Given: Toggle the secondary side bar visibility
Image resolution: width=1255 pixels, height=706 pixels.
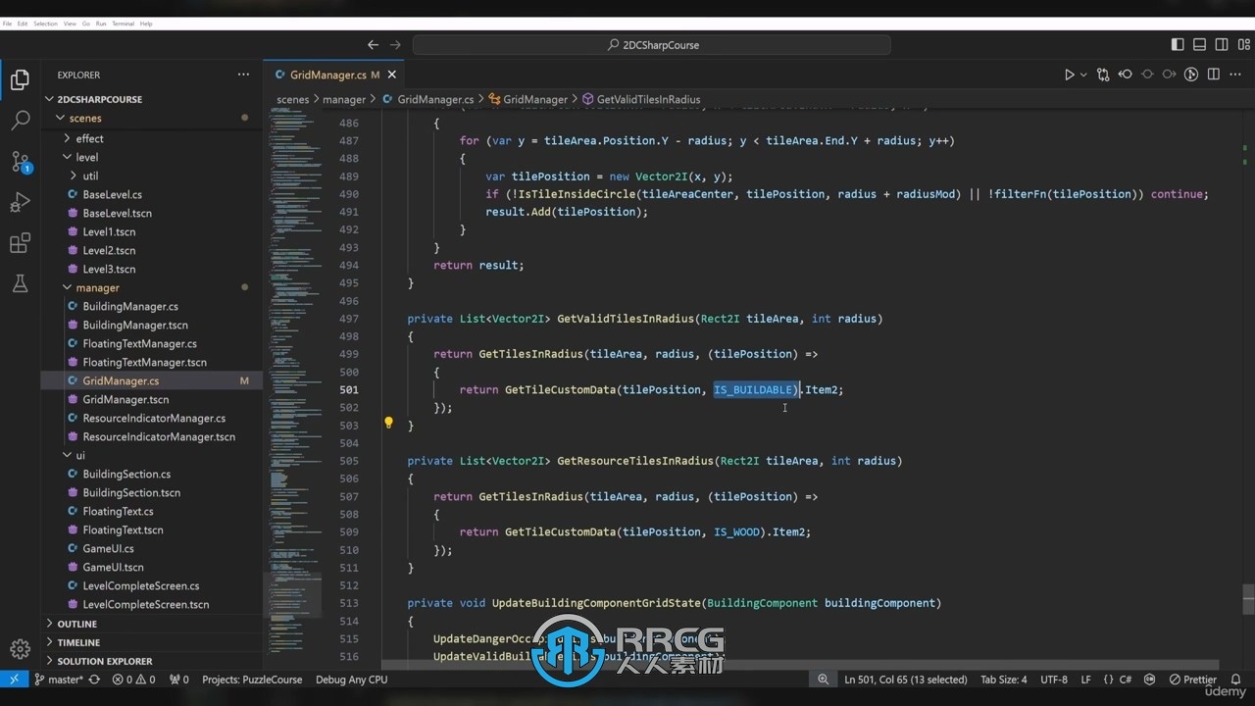Looking at the screenshot, I should [1222, 45].
